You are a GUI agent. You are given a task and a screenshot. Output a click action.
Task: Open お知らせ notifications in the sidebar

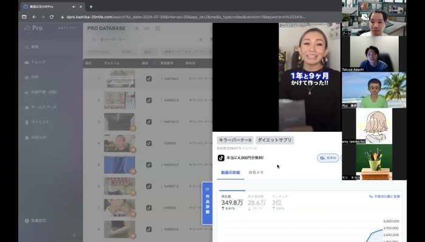pos(35,137)
